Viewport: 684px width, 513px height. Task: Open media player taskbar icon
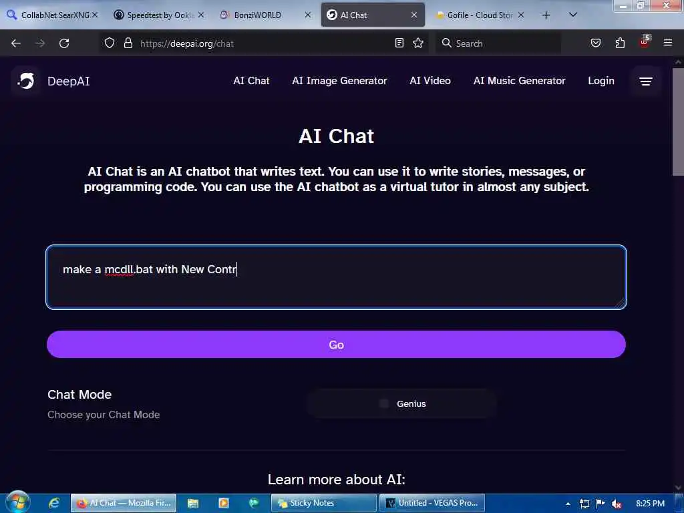click(224, 503)
